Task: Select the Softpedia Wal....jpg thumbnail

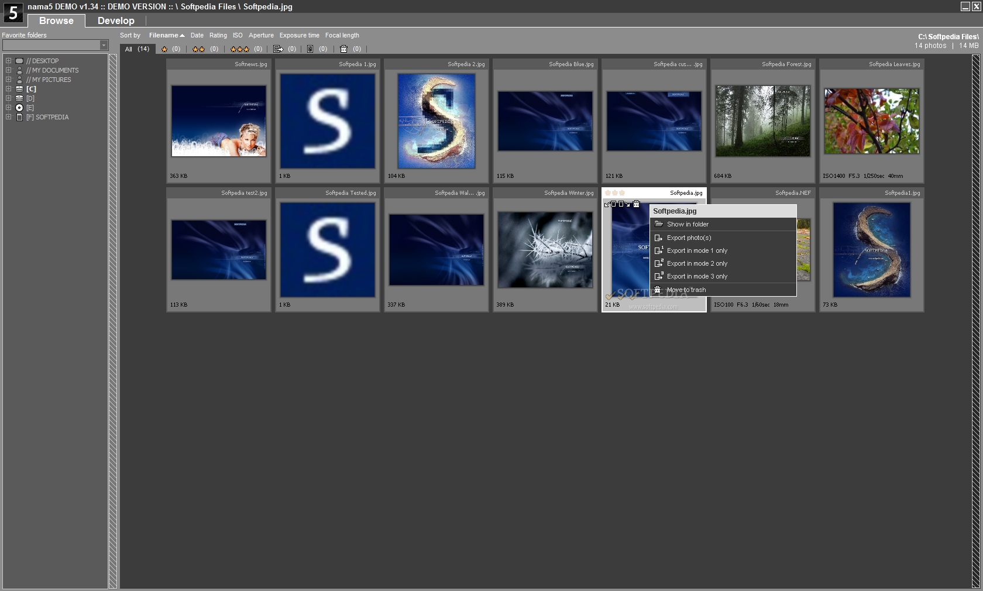Action: (436, 250)
